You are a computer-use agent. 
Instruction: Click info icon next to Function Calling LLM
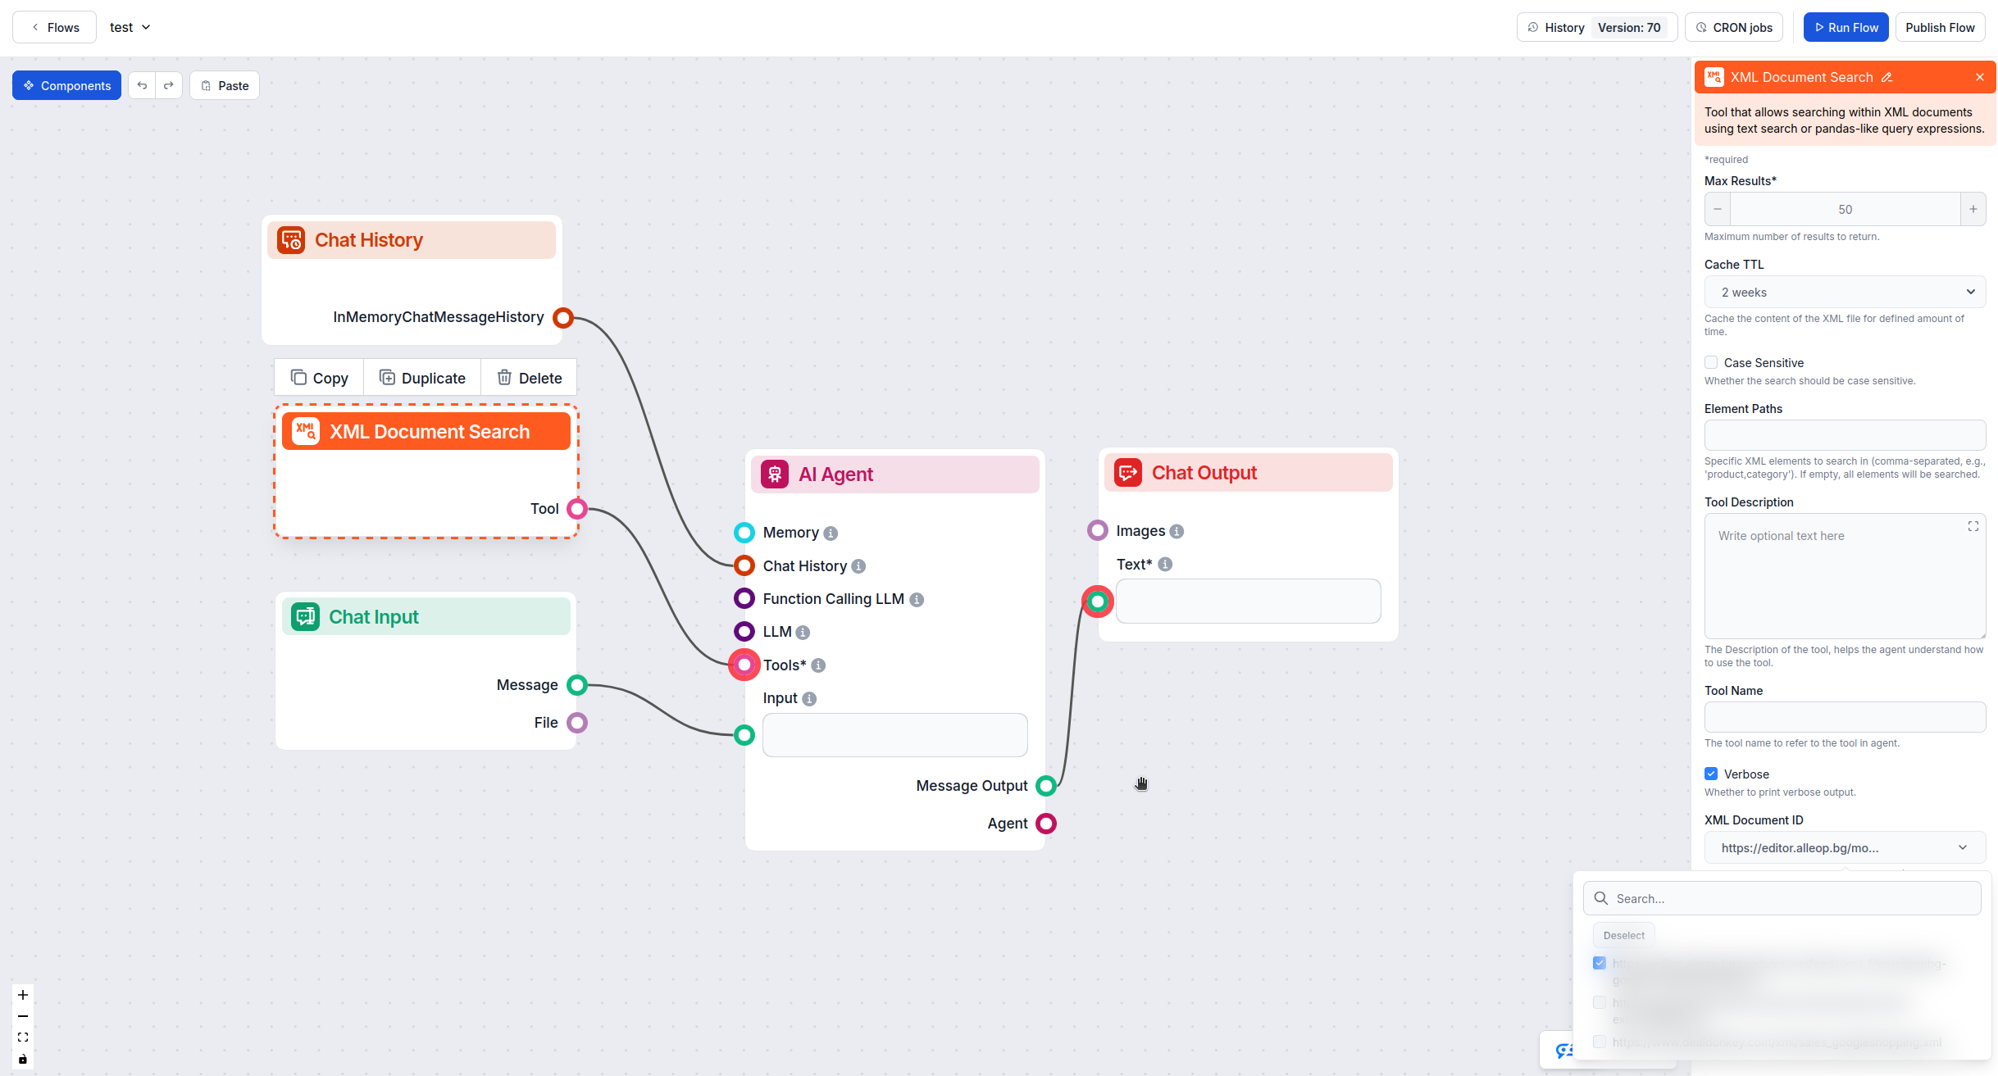click(917, 600)
